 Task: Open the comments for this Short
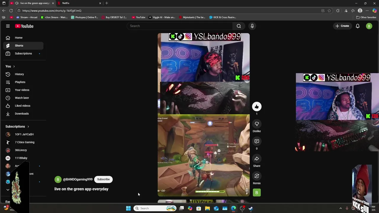pos(257,141)
